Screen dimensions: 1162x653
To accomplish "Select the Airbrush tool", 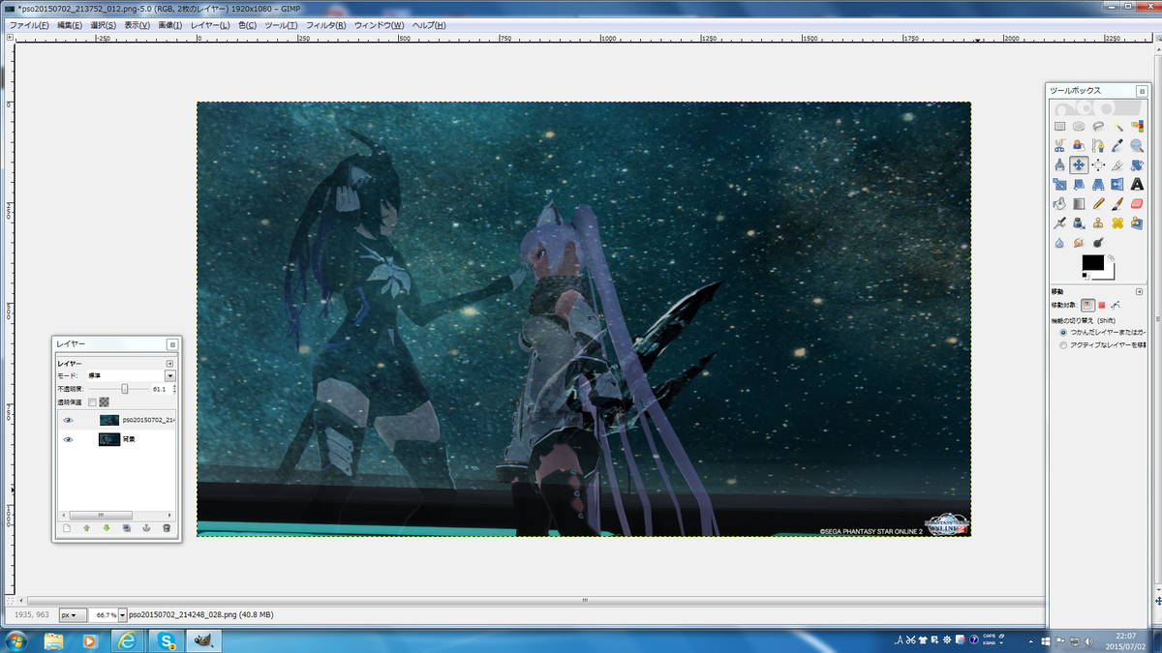I will coord(1059,223).
